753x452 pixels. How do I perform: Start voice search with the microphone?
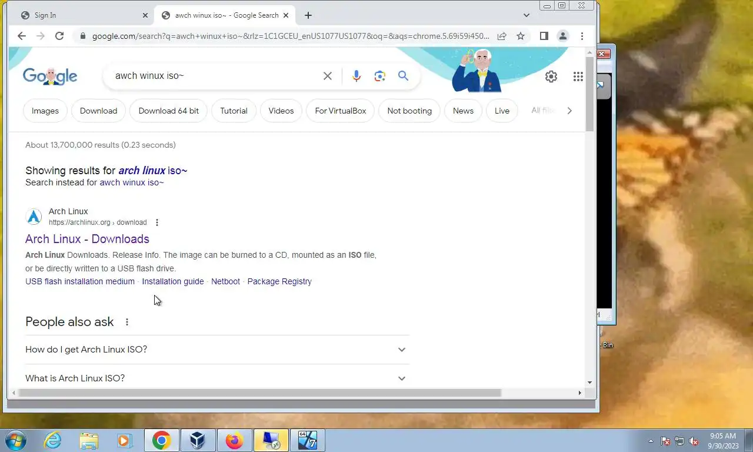(x=356, y=76)
